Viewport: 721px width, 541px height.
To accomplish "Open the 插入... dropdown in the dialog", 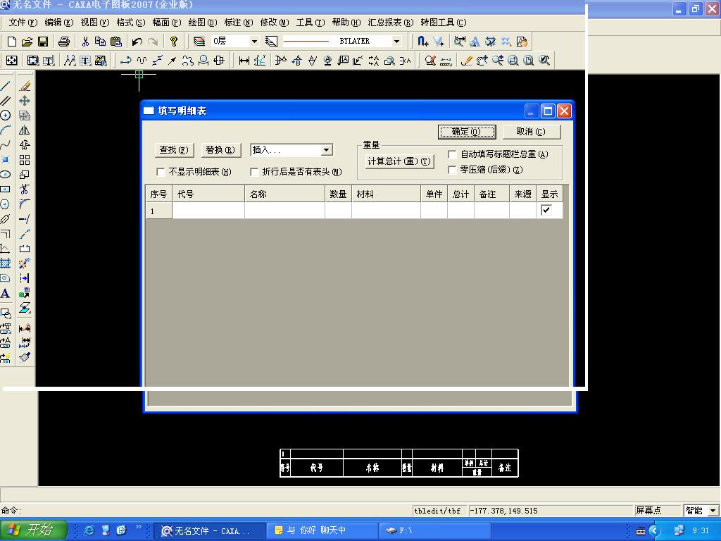I will (326, 150).
